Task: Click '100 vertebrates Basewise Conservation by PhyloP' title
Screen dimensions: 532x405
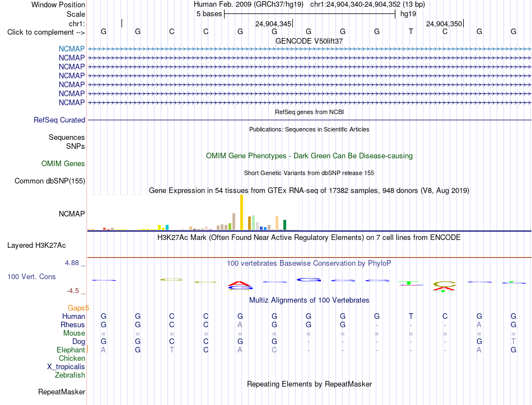Action: pyautogui.click(x=309, y=263)
